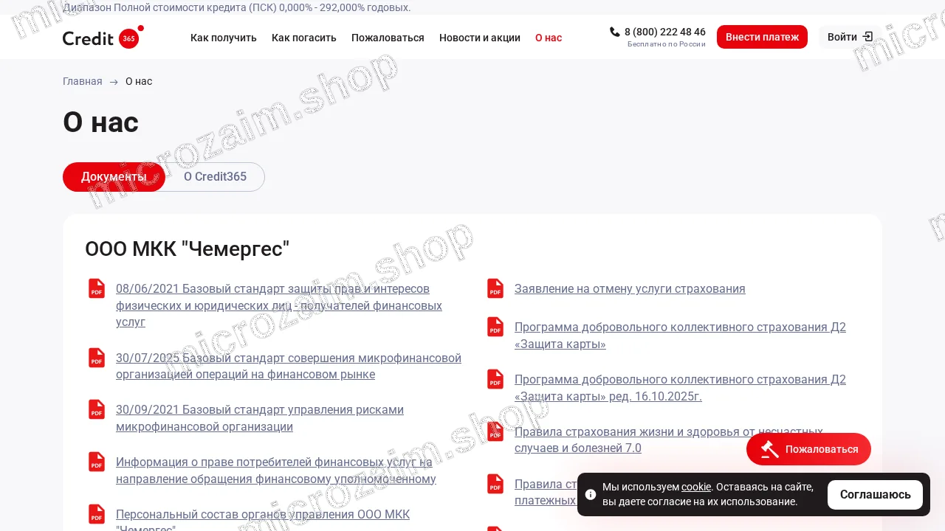Click the gavel icon on the Пожаловаться floating button

(x=769, y=449)
